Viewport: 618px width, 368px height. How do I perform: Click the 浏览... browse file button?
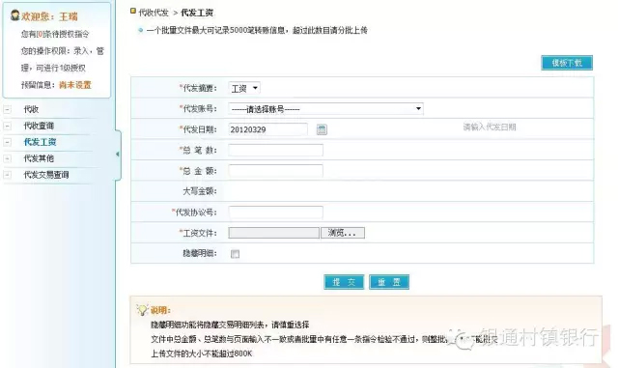click(x=343, y=233)
